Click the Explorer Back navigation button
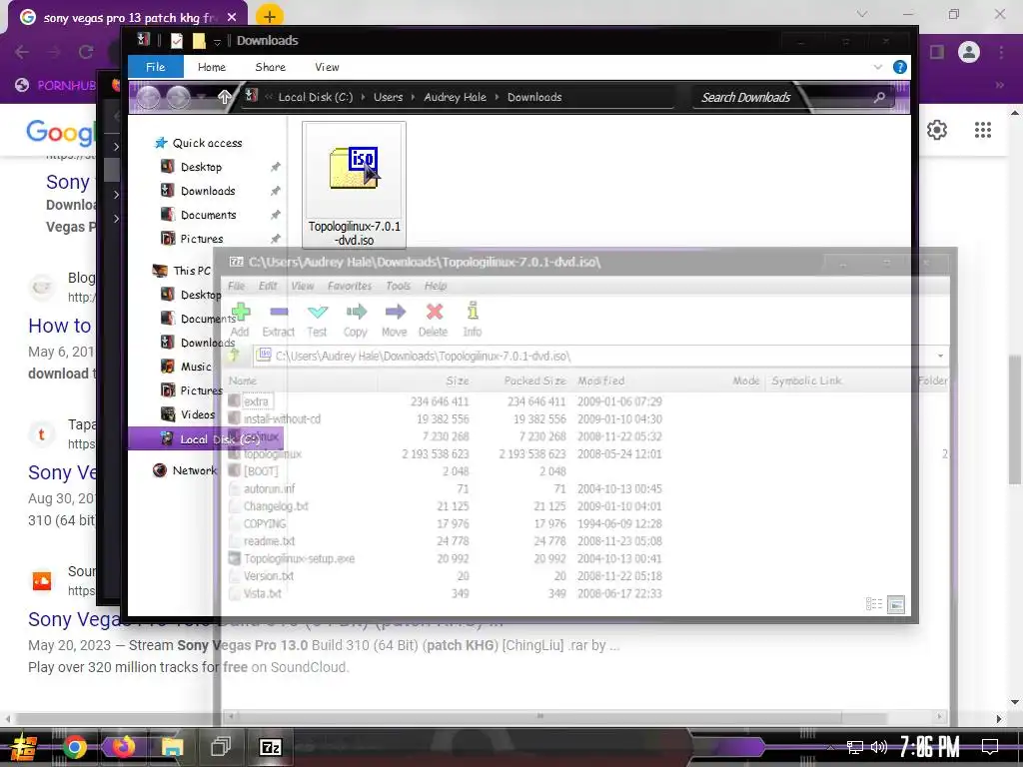This screenshot has width=1023, height=767. pyautogui.click(x=148, y=97)
